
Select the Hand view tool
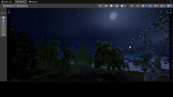point(3,17)
